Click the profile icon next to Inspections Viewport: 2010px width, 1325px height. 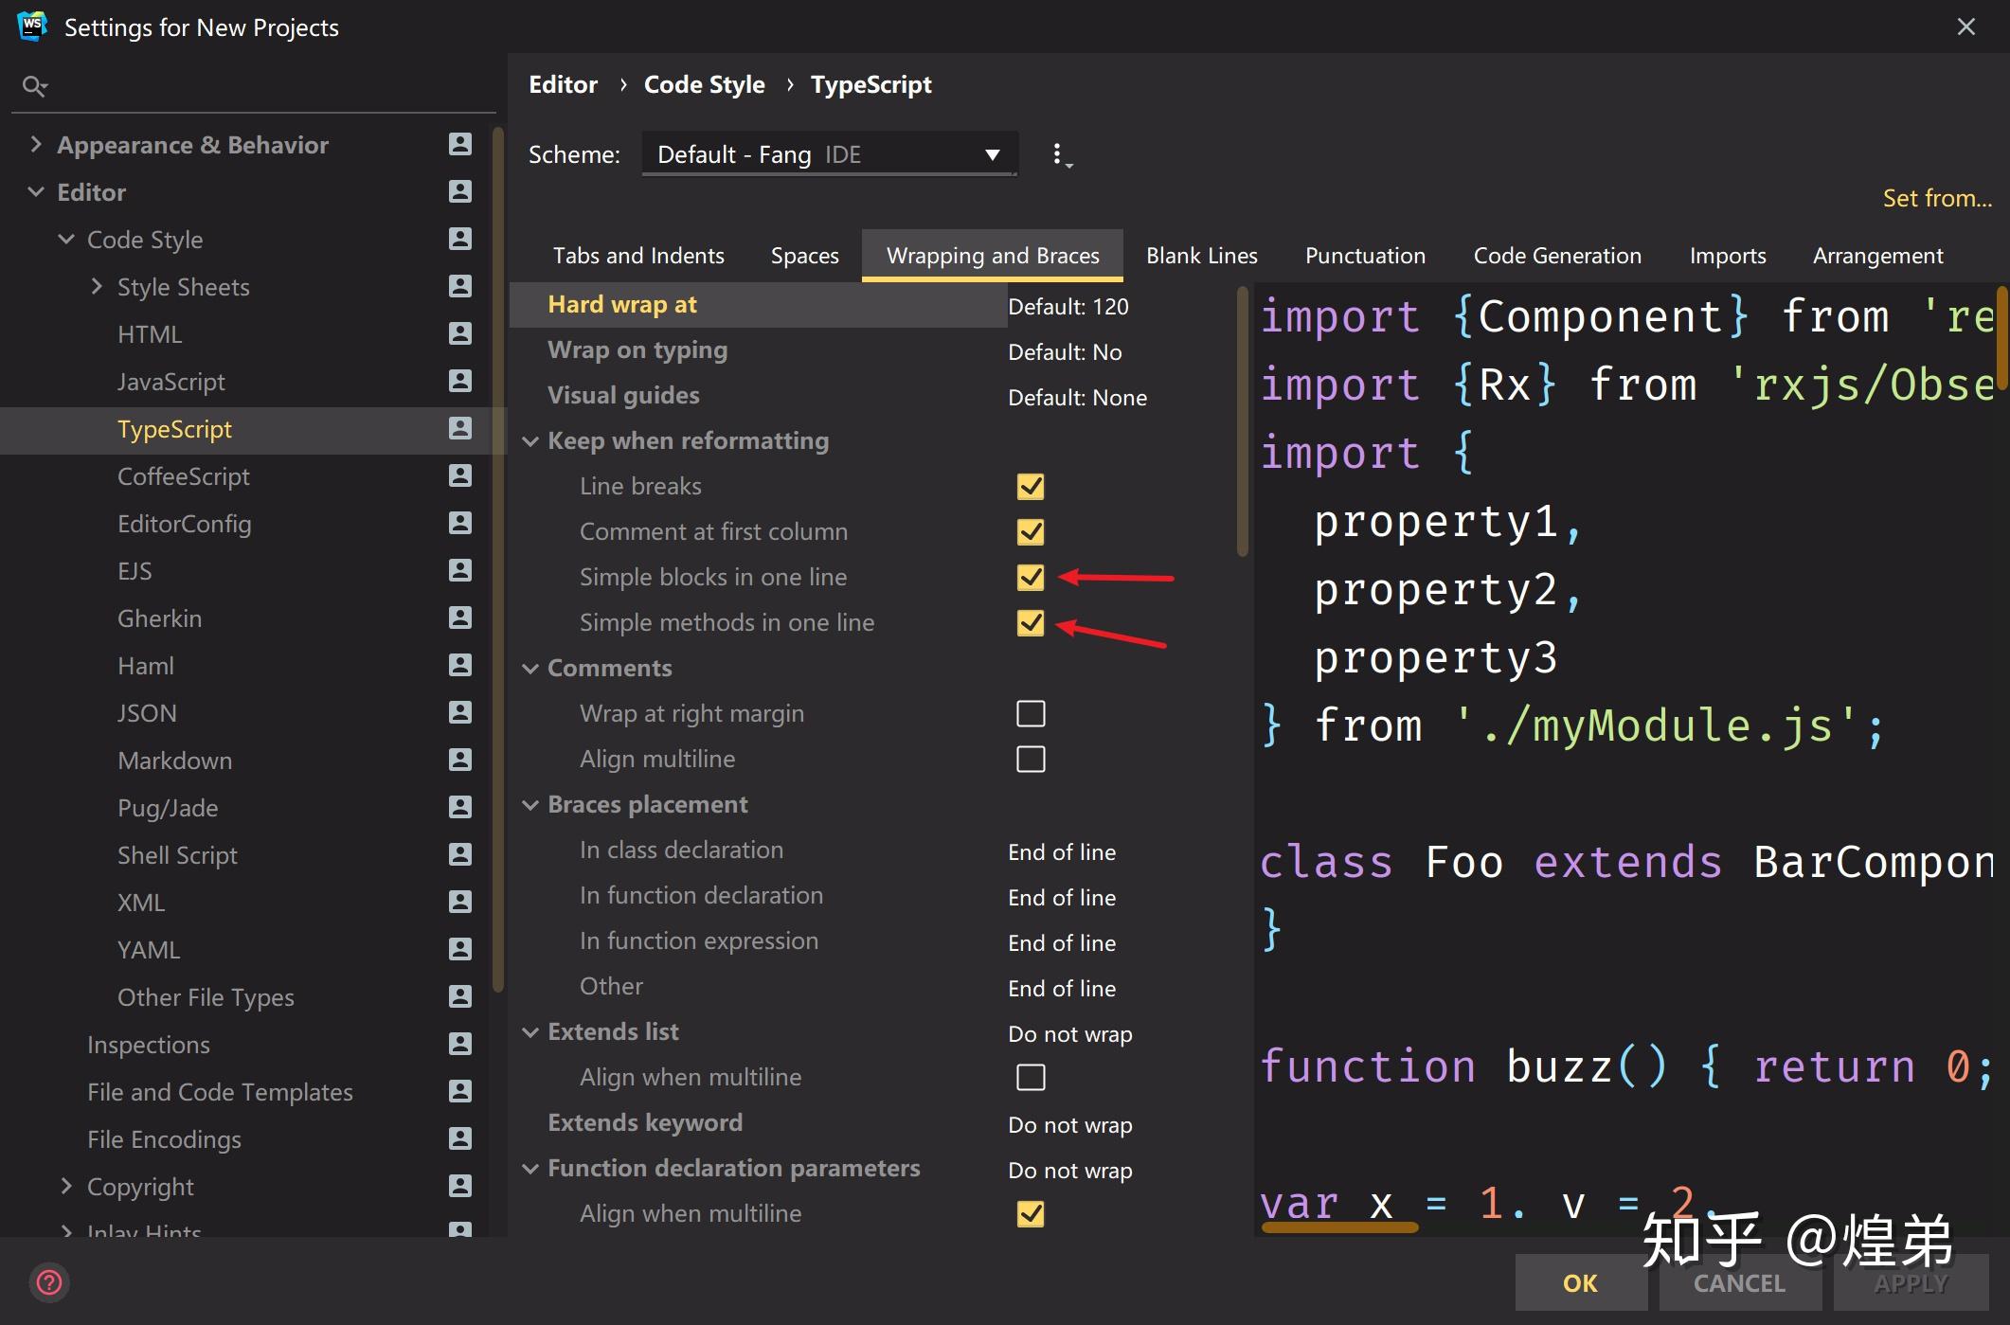coord(459,1044)
